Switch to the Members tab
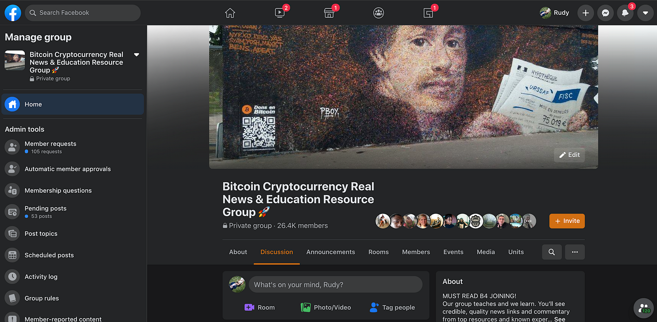This screenshot has width=657, height=322. point(416,252)
